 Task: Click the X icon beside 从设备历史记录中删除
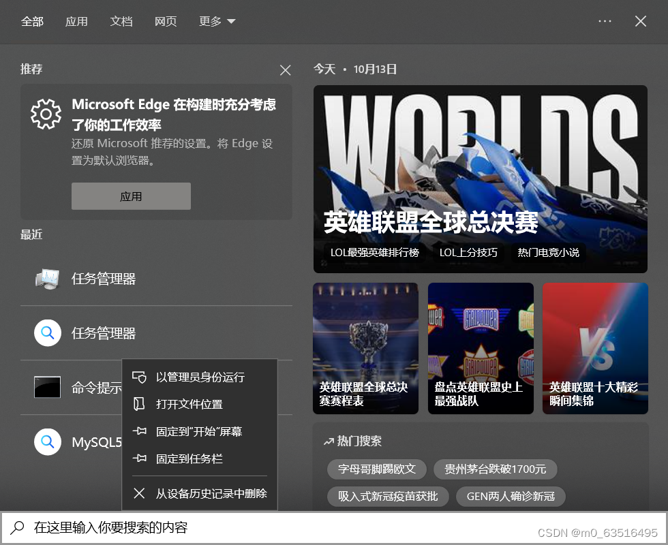139,493
